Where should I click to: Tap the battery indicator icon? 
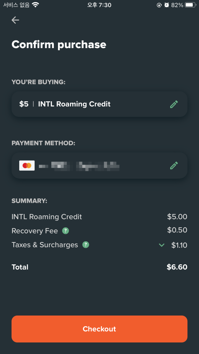tap(190, 5)
